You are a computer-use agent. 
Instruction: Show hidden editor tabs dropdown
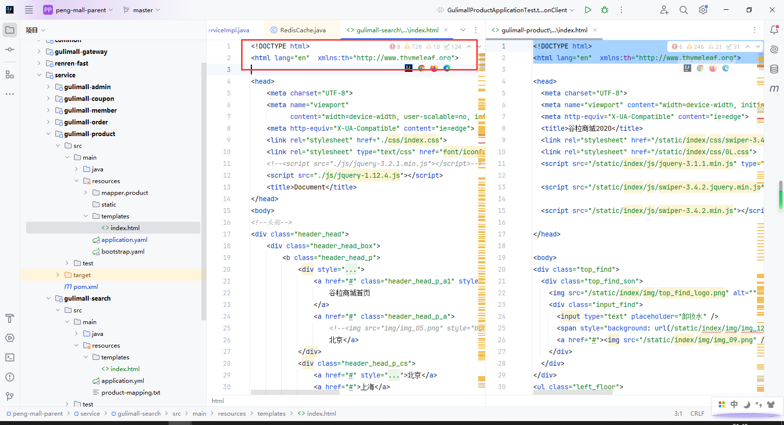pos(463,30)
